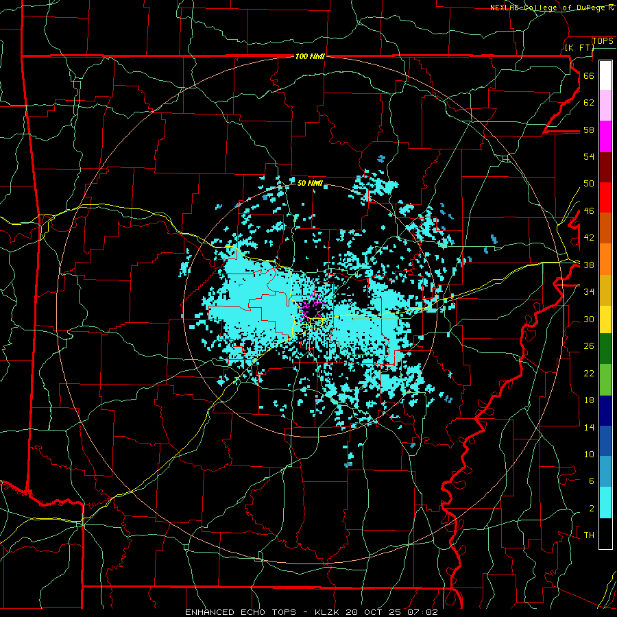The image size is (617, 617).
Task: Click the light green legend swatch
Action: (605, 379)
